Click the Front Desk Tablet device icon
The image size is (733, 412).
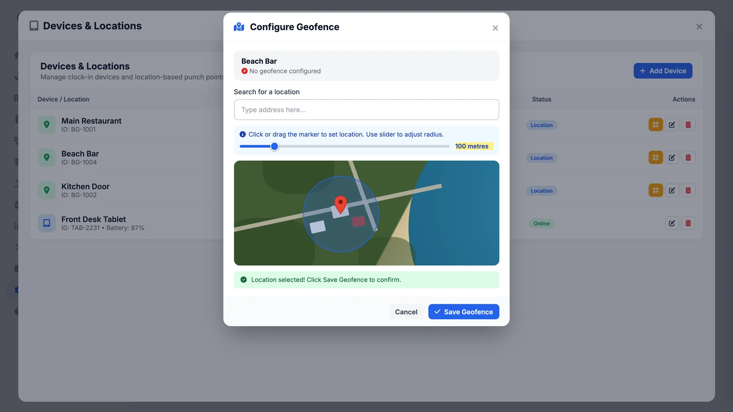coord(47,223)
